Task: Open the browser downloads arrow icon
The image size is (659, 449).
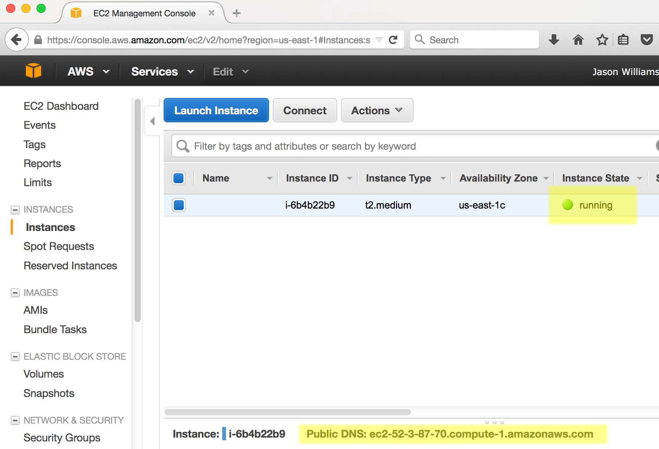Action: click(x=554, y=40)
